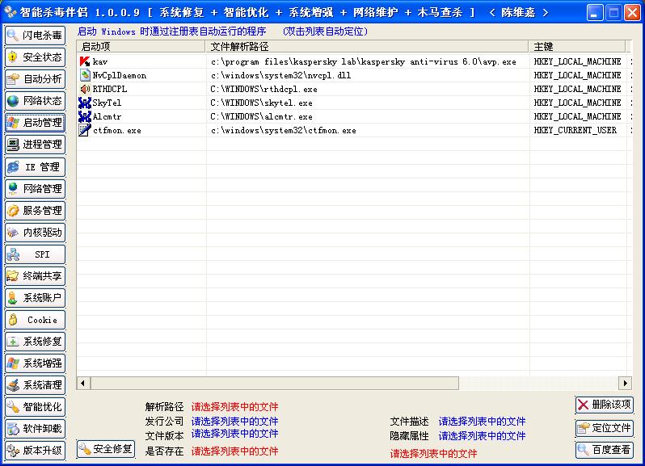Select the ctfmon.exe entry icon
The height and width of the screenshot is (466, 645).
(x=85, y=130)
